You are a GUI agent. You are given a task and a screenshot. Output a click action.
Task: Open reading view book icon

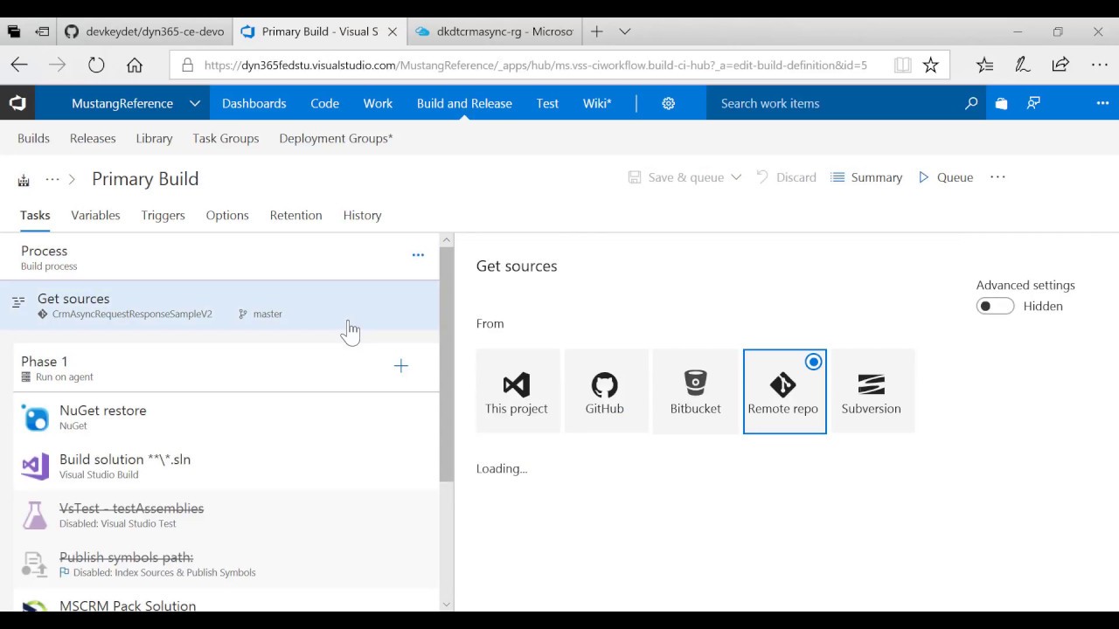[x=902, y=65]
